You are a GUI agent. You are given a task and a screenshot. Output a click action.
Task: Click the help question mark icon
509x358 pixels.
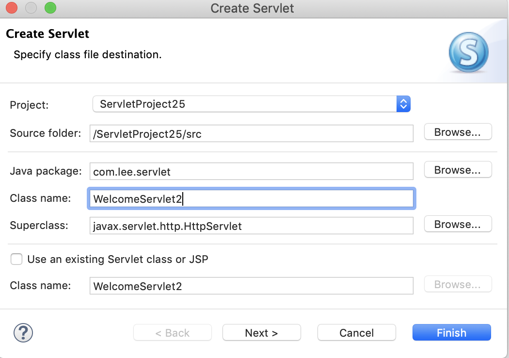pos(23,333)
